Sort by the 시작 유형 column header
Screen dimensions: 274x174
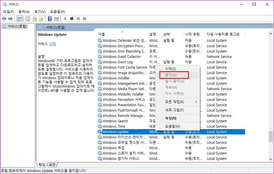coord(194,34)
